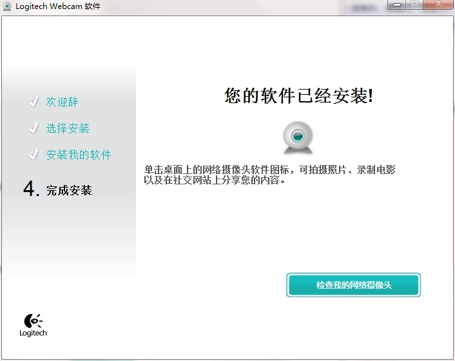Click the description line starting with 单击桌面上的
455x361 pixels.
(x=270, y=170)
